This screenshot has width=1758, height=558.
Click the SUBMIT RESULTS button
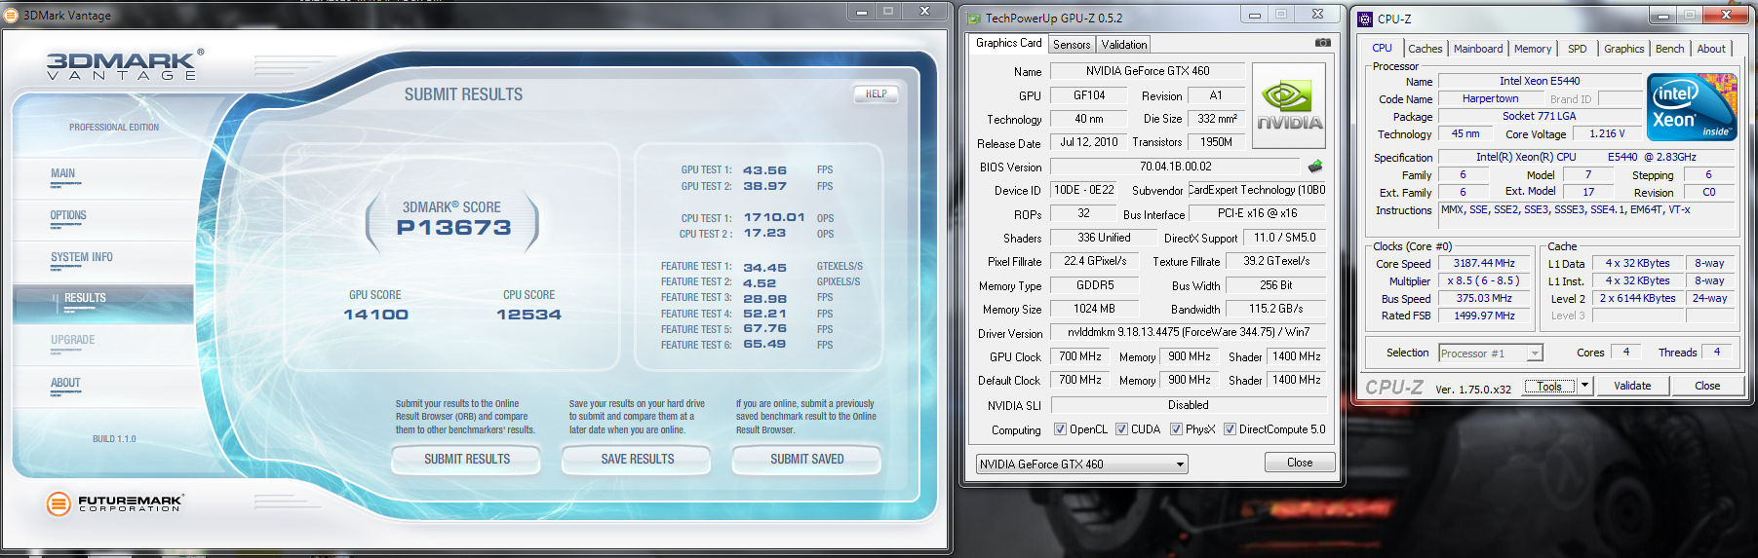pyautogui.click(x=467, y=459)
